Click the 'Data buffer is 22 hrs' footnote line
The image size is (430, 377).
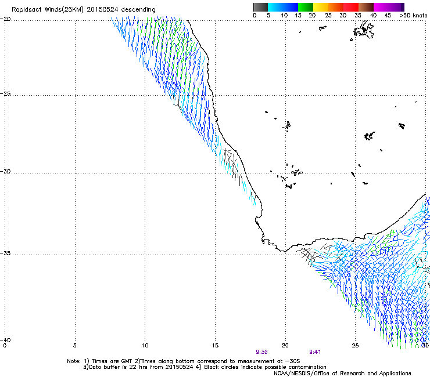point(205,367)
